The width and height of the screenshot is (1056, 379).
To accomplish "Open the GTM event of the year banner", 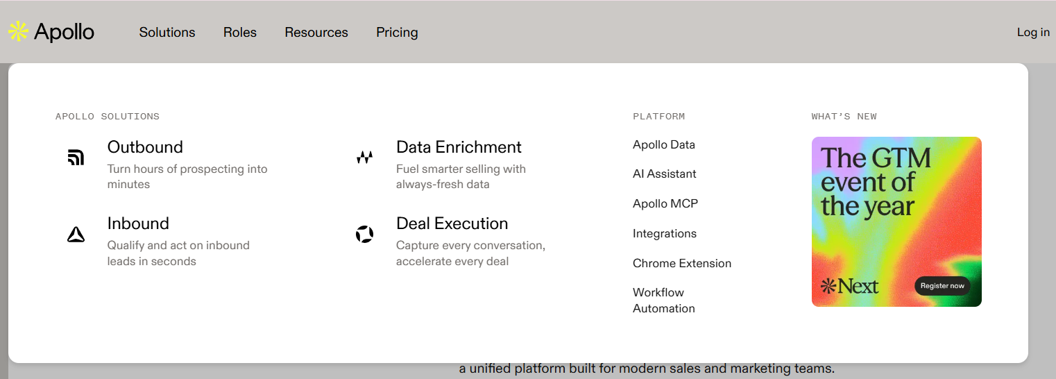I will click(x=896, y=221).
